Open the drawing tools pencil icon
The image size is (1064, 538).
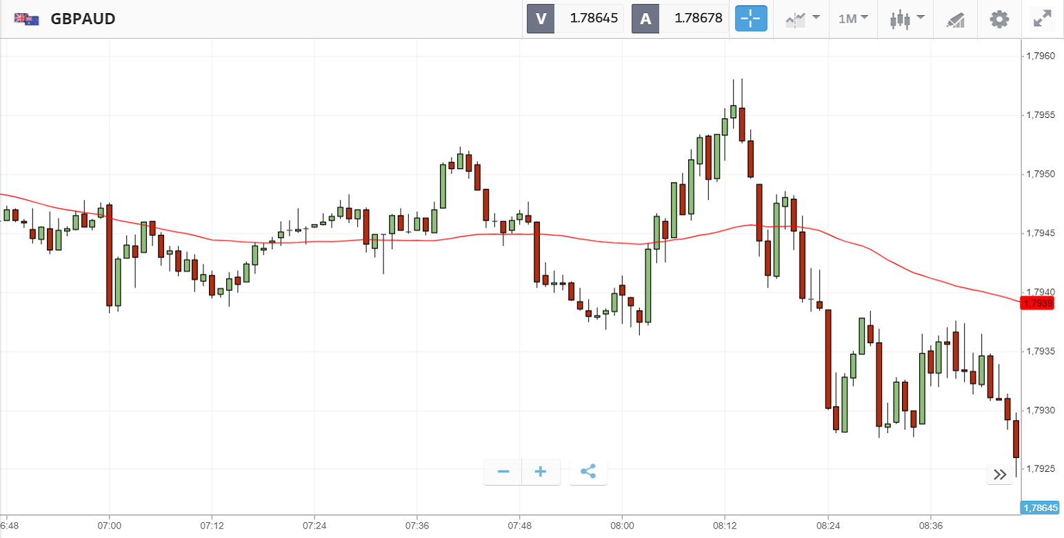tap(955, 19)
